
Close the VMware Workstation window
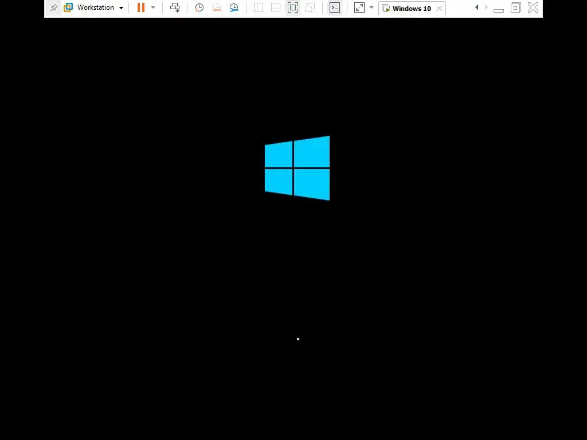point(533,7)
